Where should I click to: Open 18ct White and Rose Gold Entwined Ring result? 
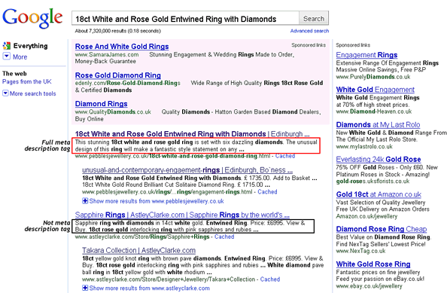(x=192, y=134)
